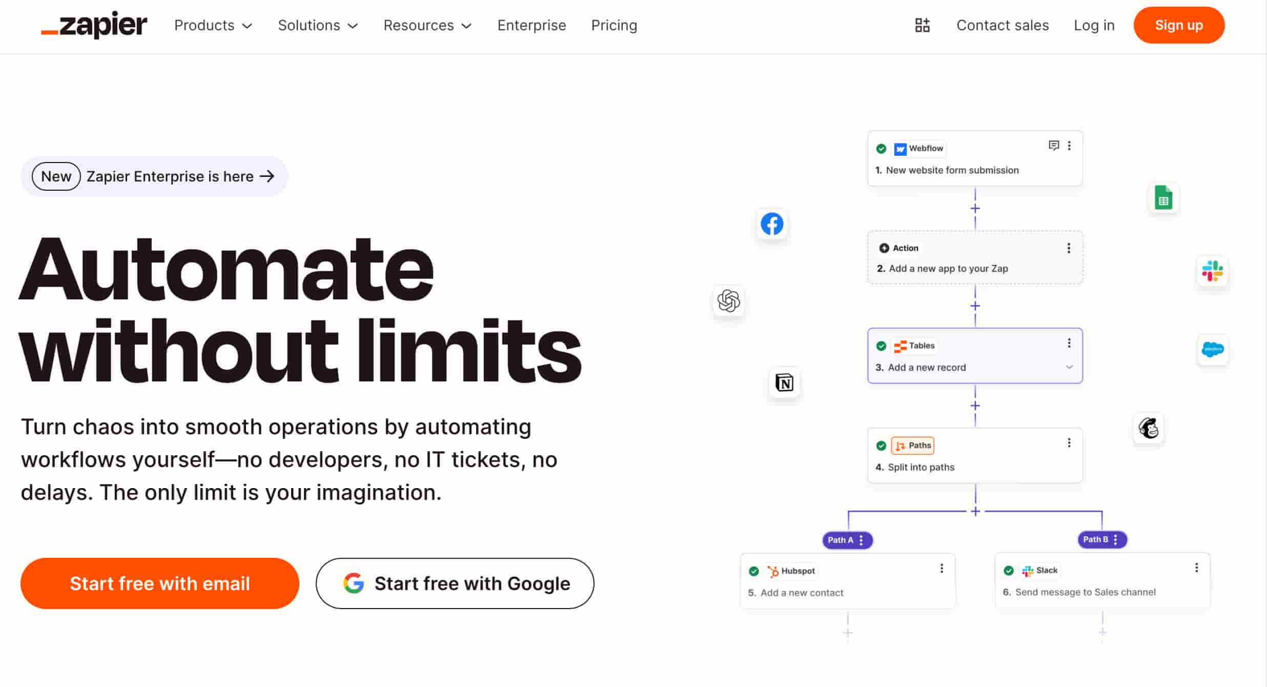Expand 'Add a new record' in Tables step

point(1069,367)
